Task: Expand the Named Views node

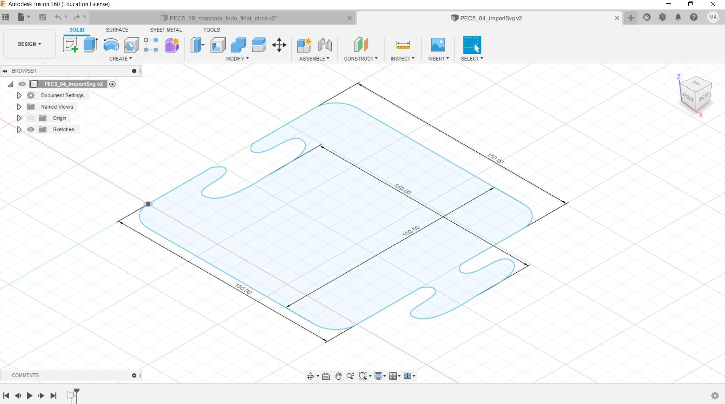Action: 19,107
